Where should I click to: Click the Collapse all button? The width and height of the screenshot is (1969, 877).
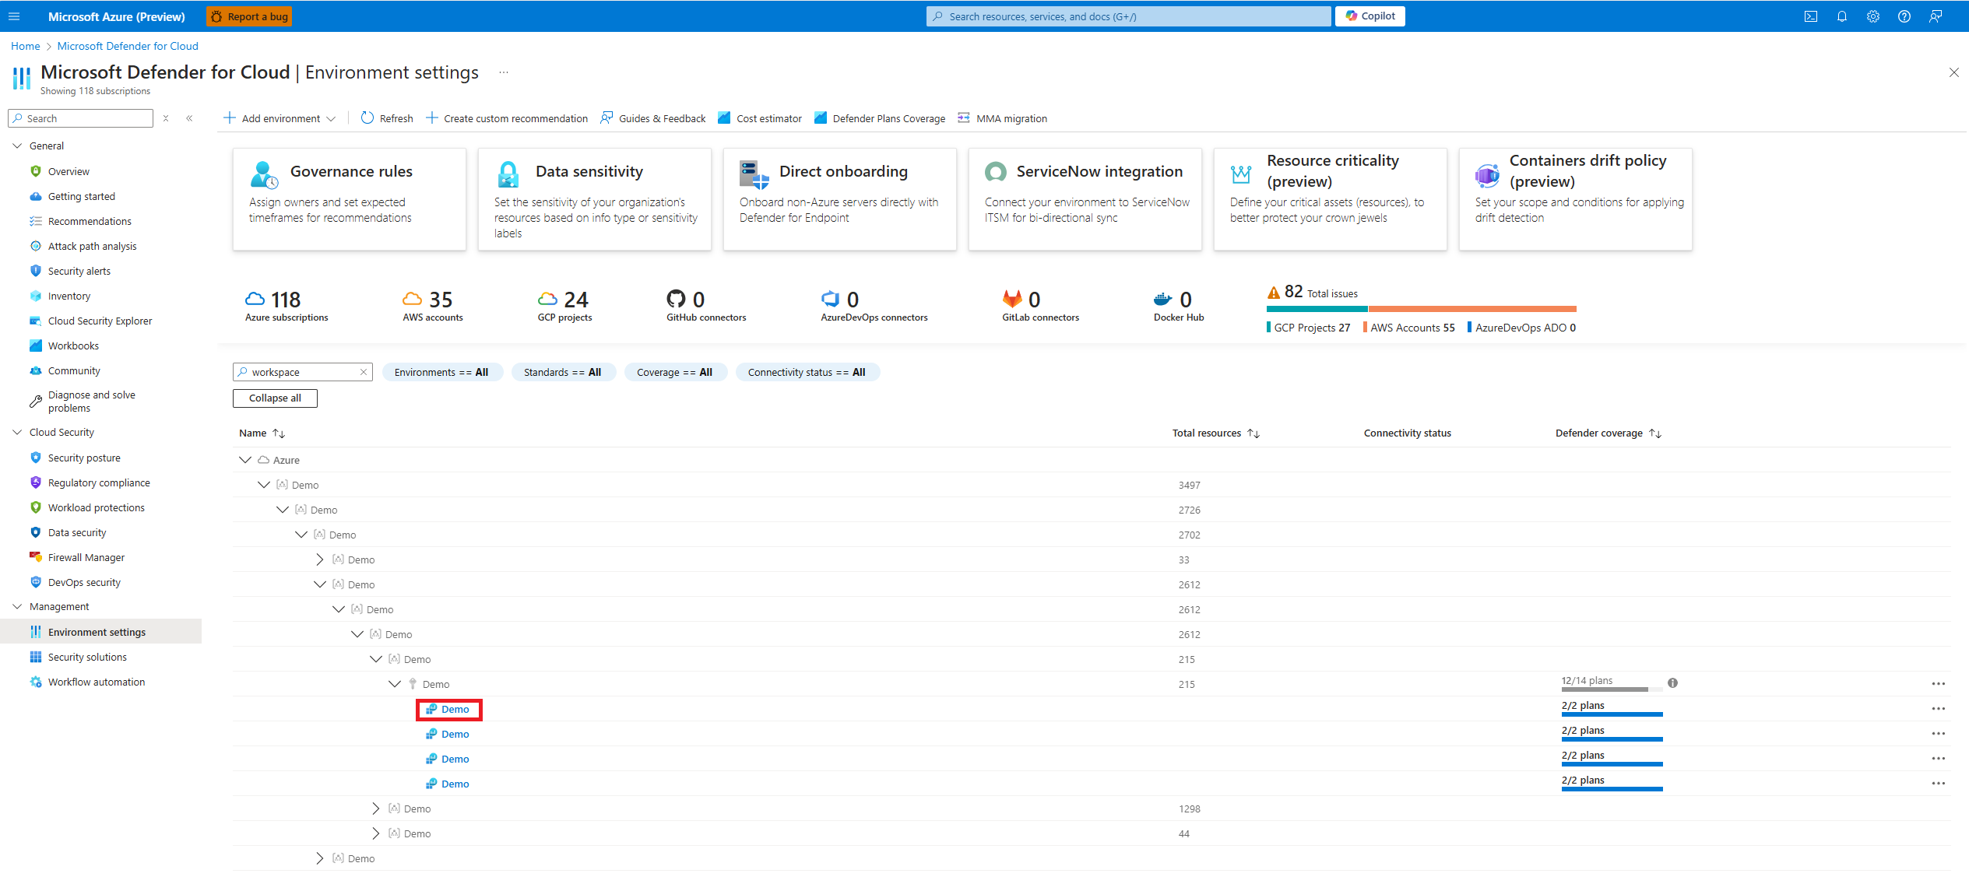point(275,398)
